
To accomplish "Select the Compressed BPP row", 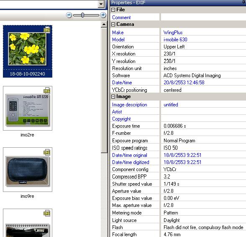I will (x=178, y=176).
